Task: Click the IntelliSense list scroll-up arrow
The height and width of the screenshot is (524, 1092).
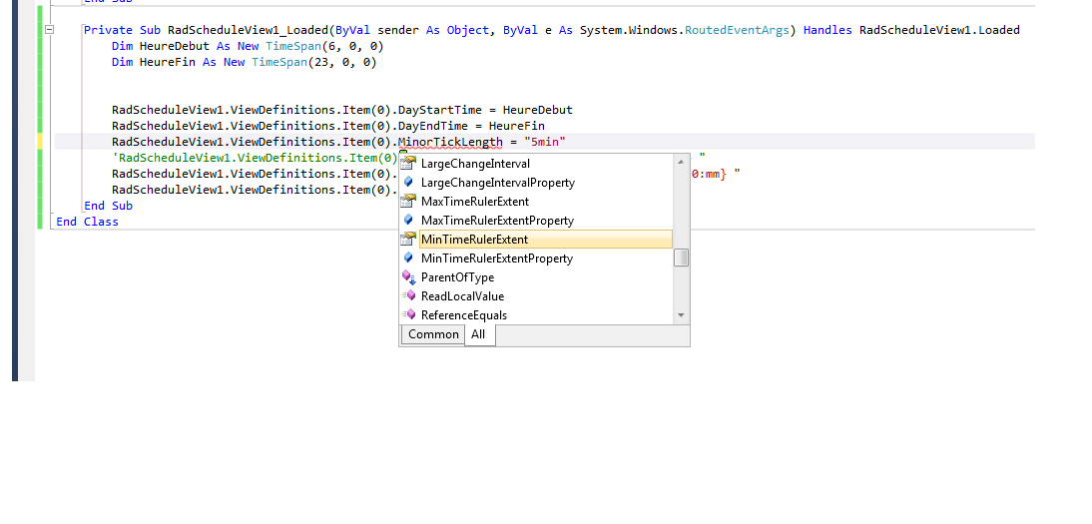Action: (x=681, y=162)
